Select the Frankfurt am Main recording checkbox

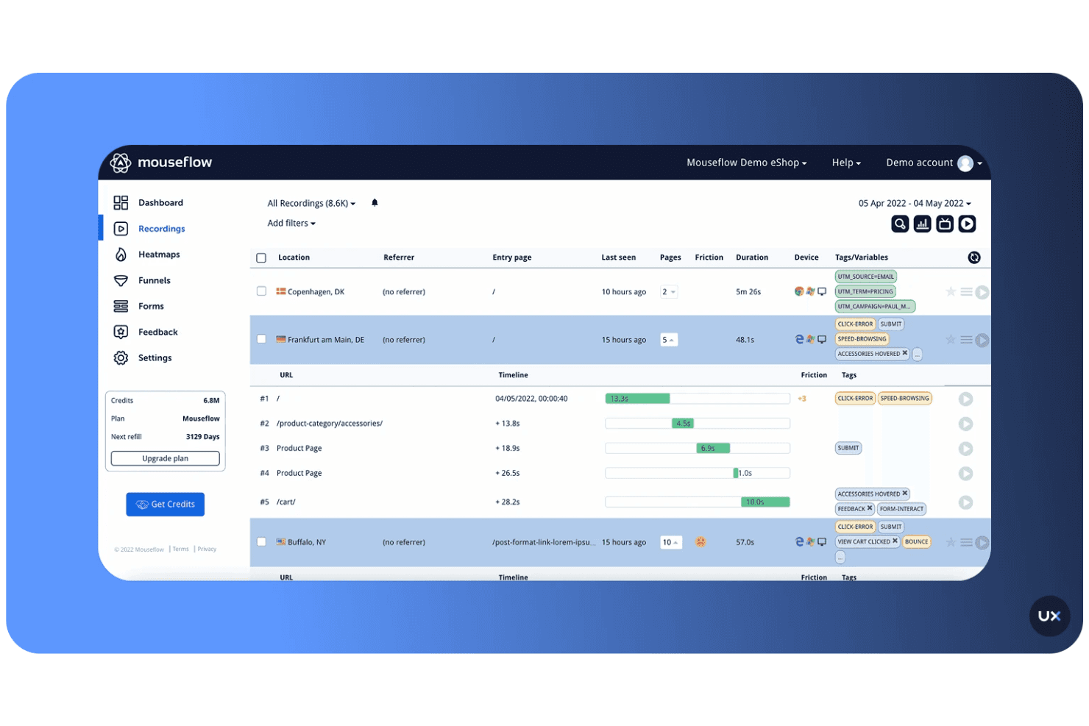coord(261,339)
